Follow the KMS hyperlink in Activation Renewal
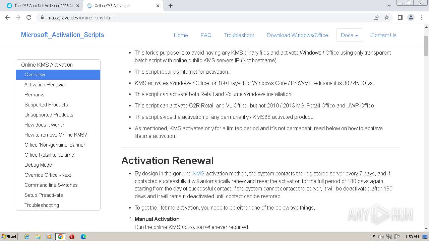The image size is (429, 241). (198, 173)
